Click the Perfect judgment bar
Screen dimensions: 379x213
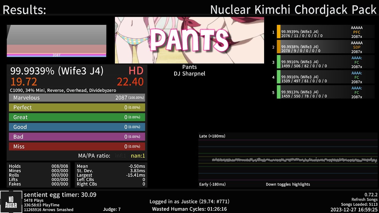77,107
